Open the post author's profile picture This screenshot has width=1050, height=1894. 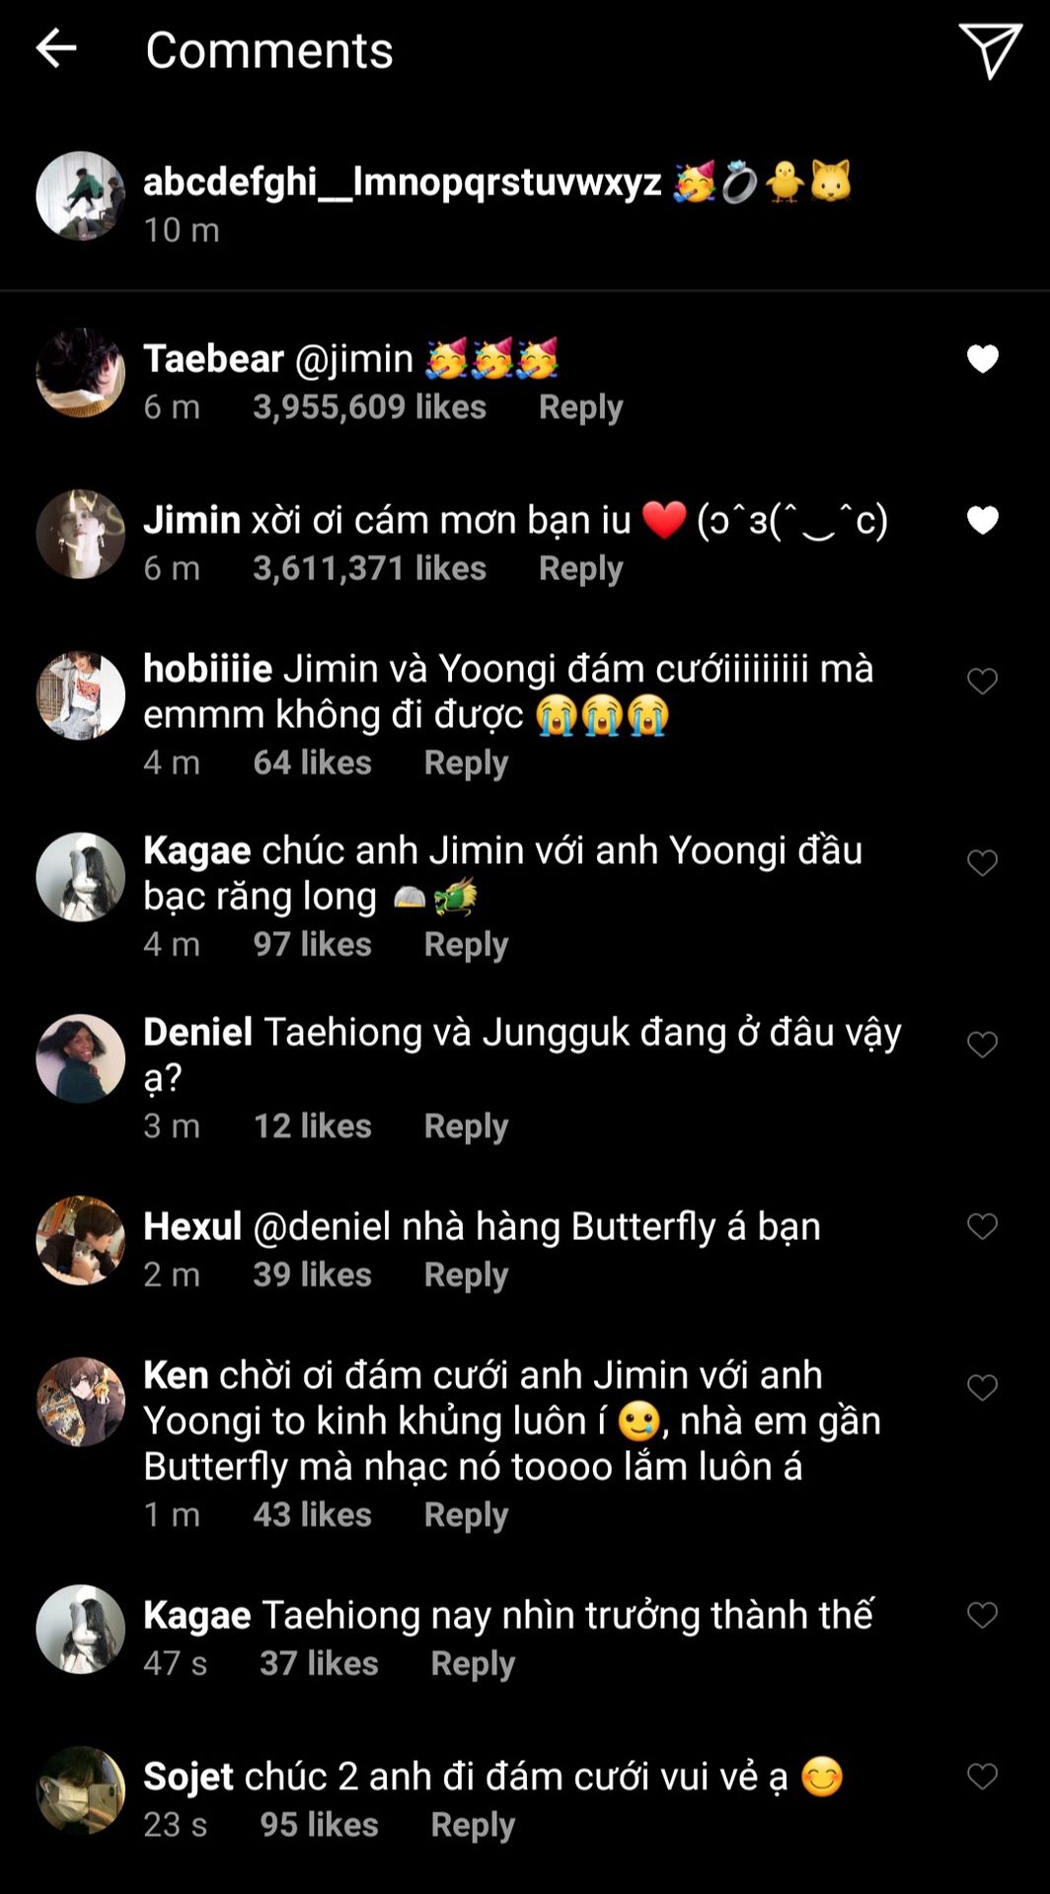[x=80, y=195]
